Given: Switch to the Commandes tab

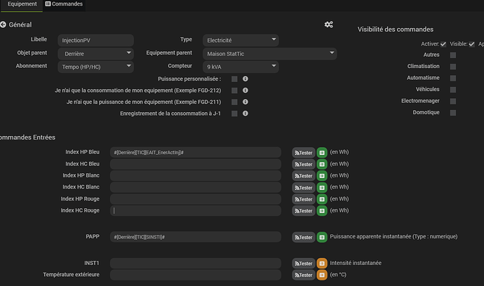Looking at the screenshot, I should click(x=64, y=4).
